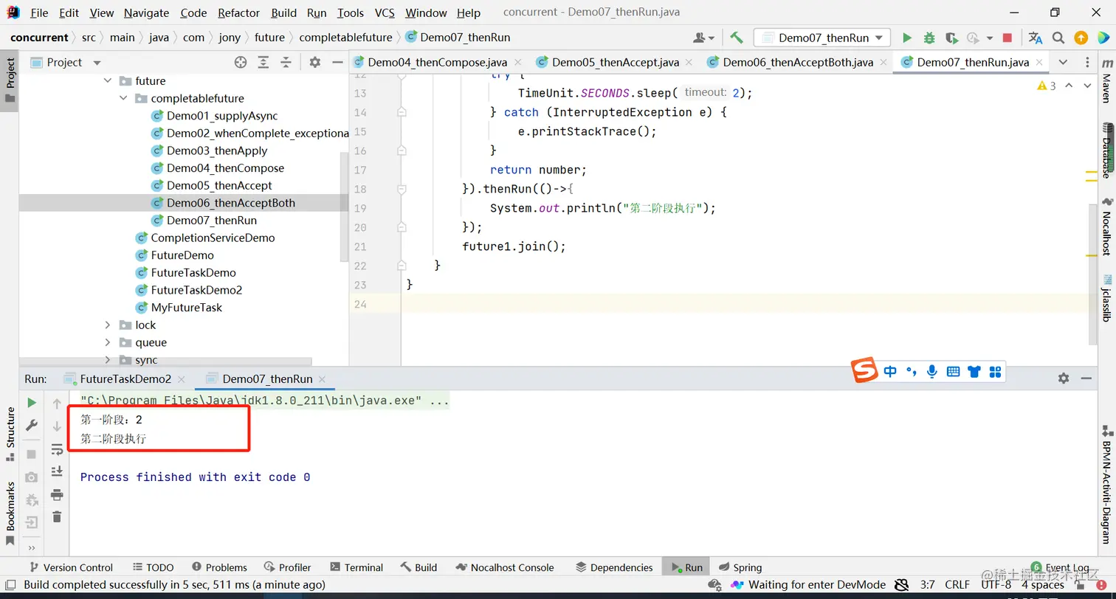This screenshot has width=1116, height=599.
Task: Open the VCS menu
Action: [385, 13]
